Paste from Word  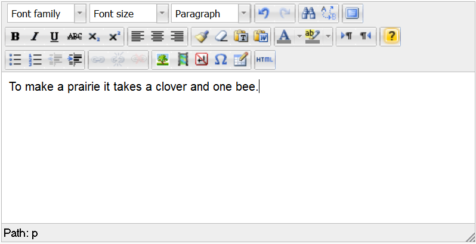261,37
